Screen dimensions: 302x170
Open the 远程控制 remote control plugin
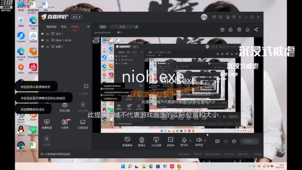pyautogui.click(x=83, y=124)
